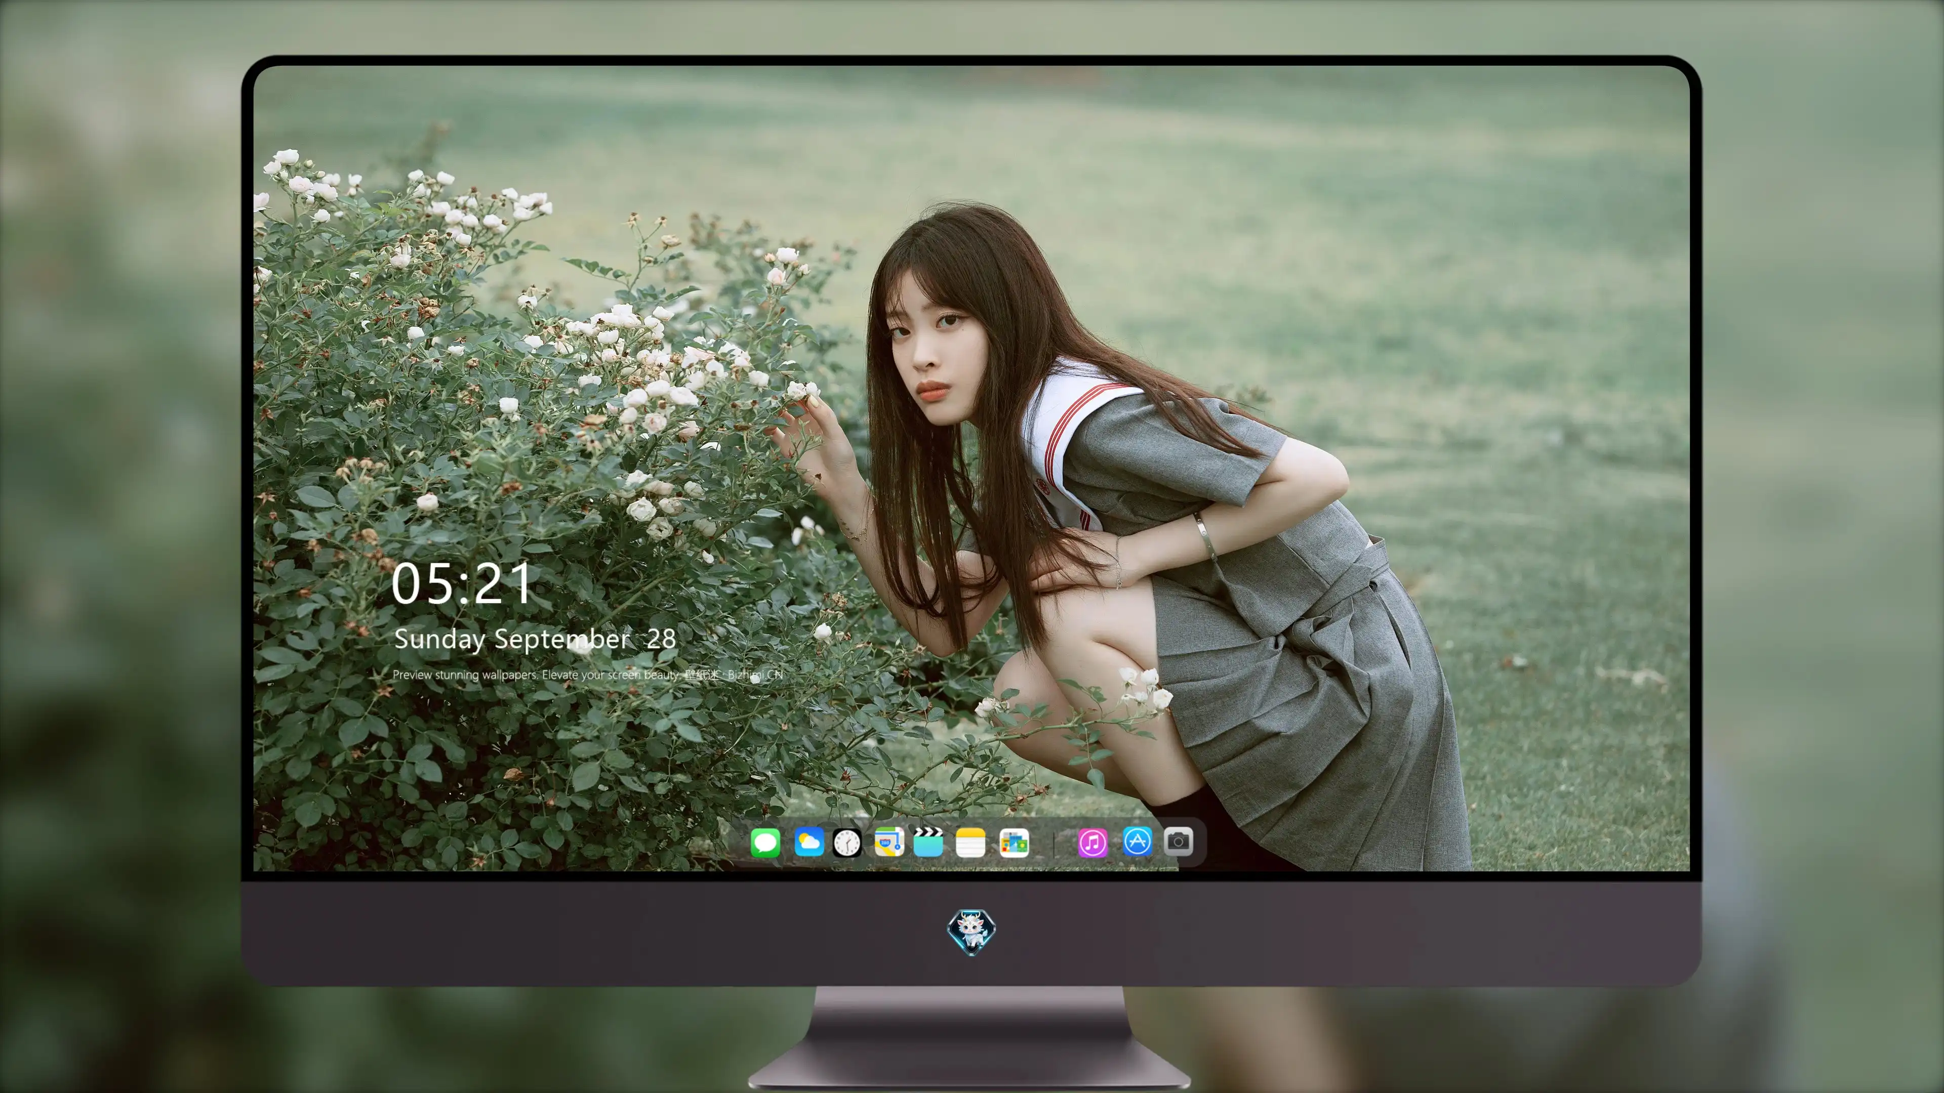Open the Camera app in the dock
1944x1093 pixels.
tap(1178, 841)
